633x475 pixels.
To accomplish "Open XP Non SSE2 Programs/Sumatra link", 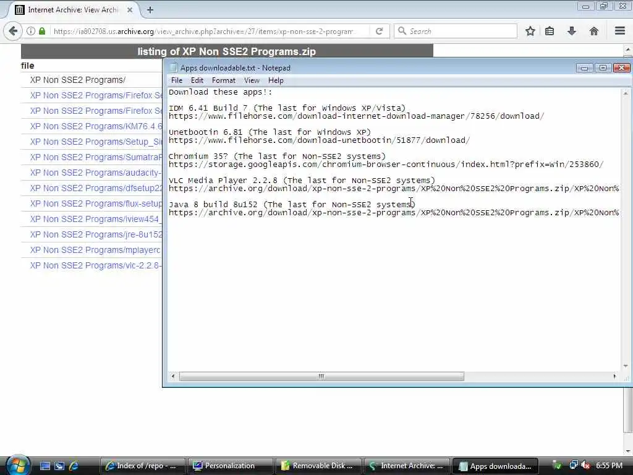I will point(96,157).
